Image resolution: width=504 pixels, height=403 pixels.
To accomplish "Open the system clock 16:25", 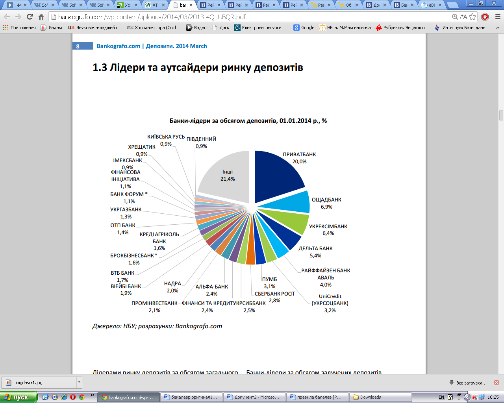I will click(x=493, y=397).
